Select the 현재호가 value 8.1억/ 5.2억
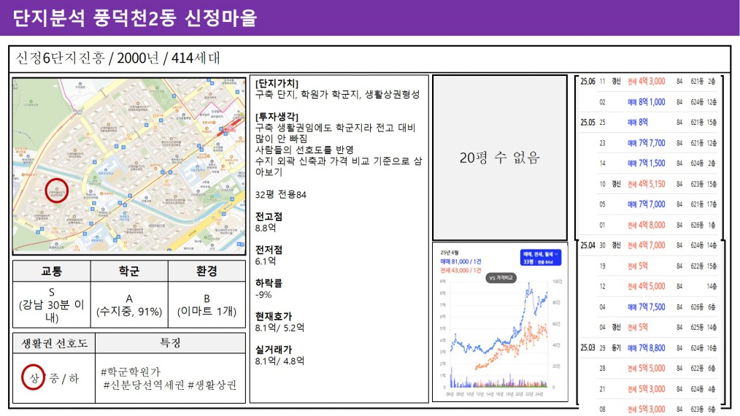Image resolution: width=740 pixels, height=416 pixels. [280, 328]
